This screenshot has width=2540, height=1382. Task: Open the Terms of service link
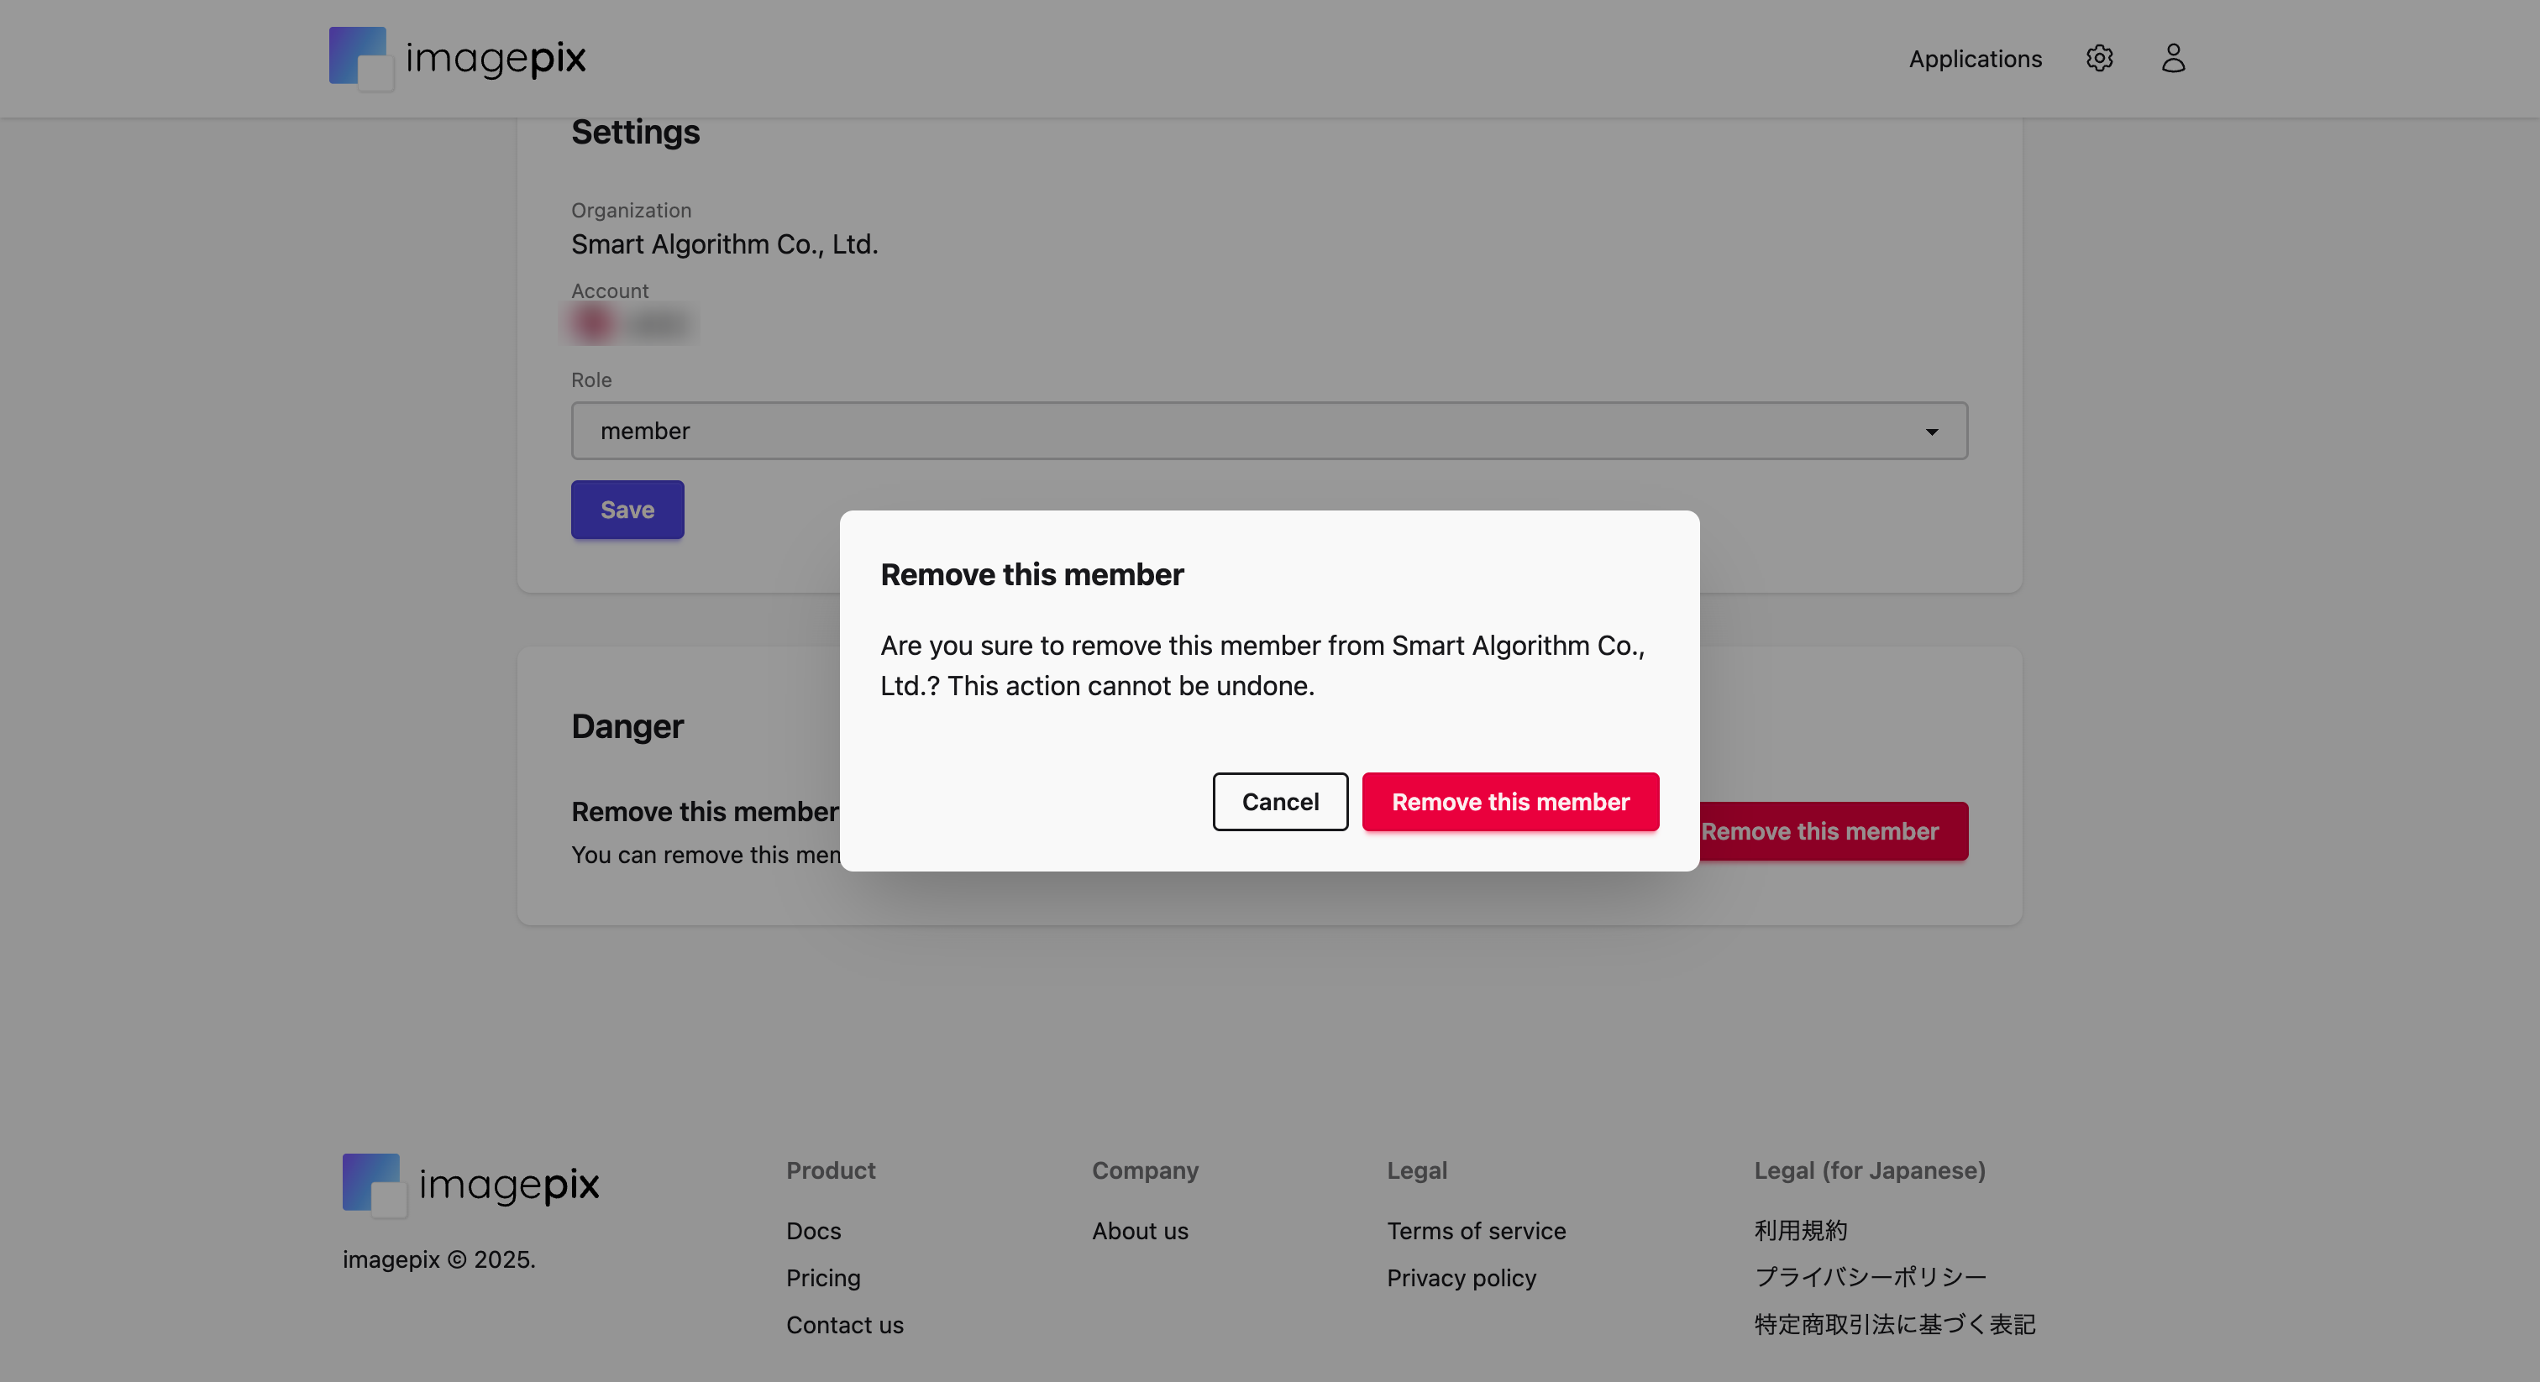coord(1476,1231)
